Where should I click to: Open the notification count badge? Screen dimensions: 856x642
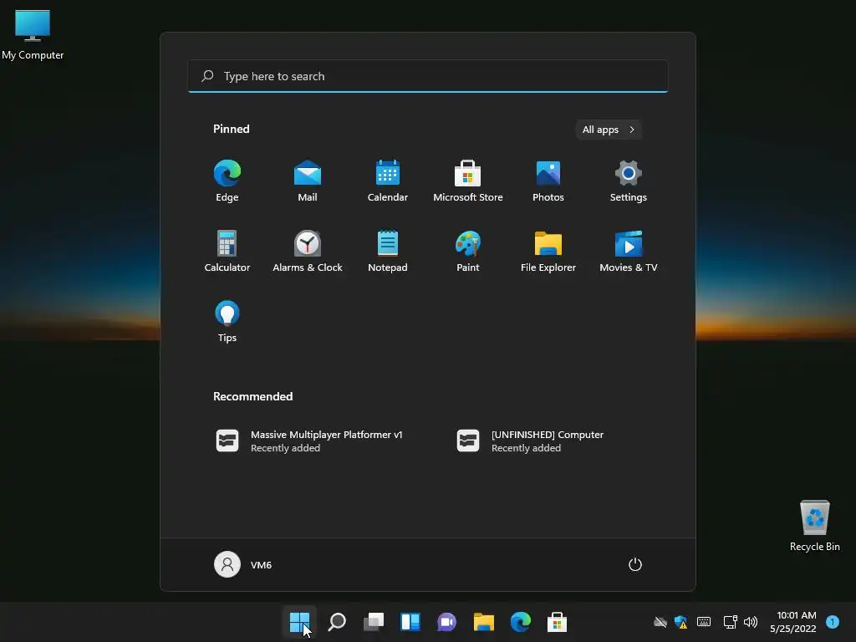click(x=833, y=622)
